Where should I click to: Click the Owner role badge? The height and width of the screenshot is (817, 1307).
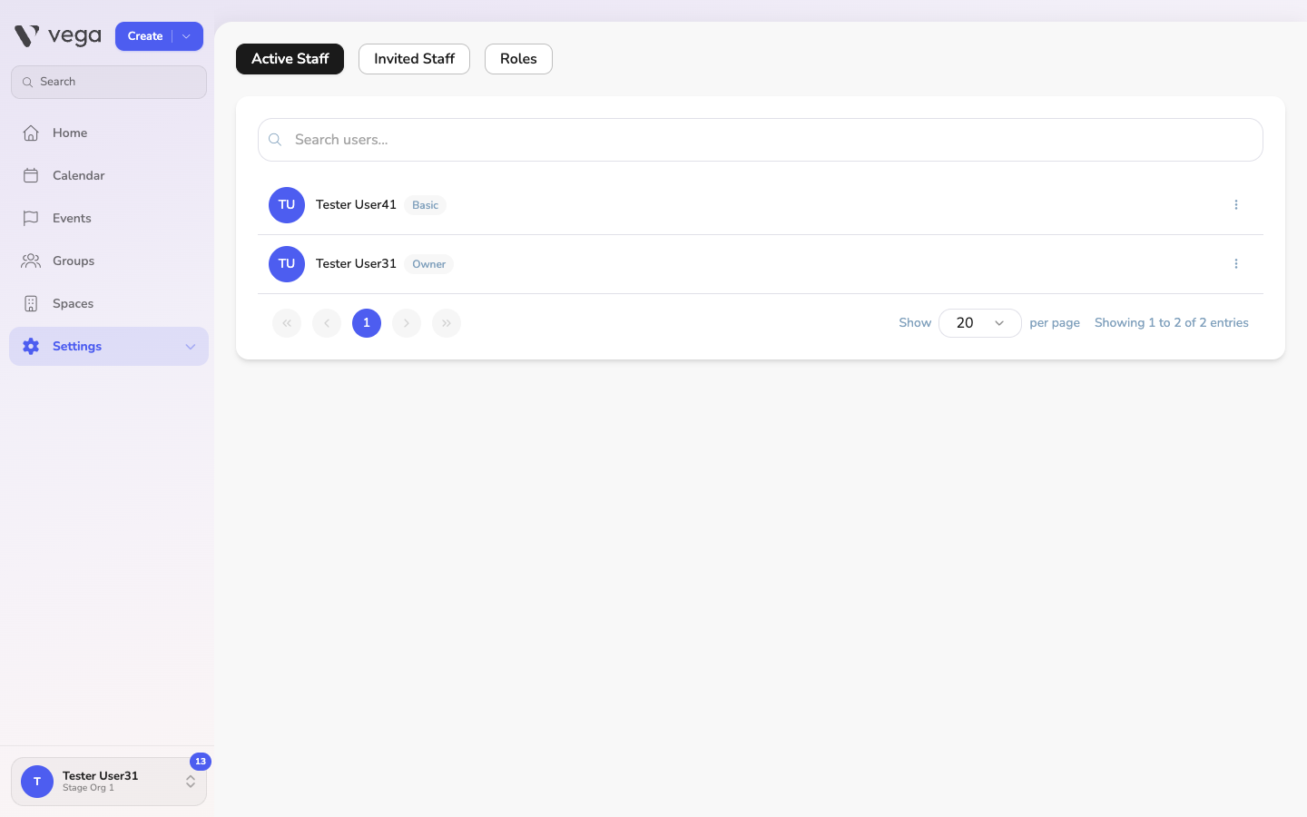point(428,264)
